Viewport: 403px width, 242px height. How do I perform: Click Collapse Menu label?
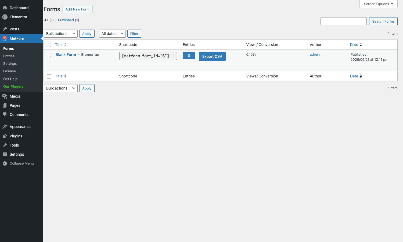tap(22, 163)
